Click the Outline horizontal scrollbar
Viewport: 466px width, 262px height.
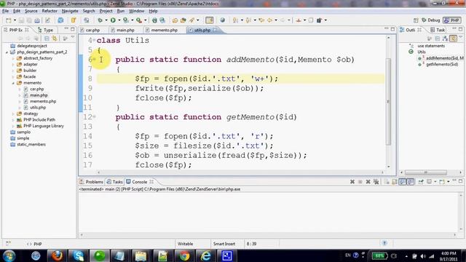tap(426, 172)
